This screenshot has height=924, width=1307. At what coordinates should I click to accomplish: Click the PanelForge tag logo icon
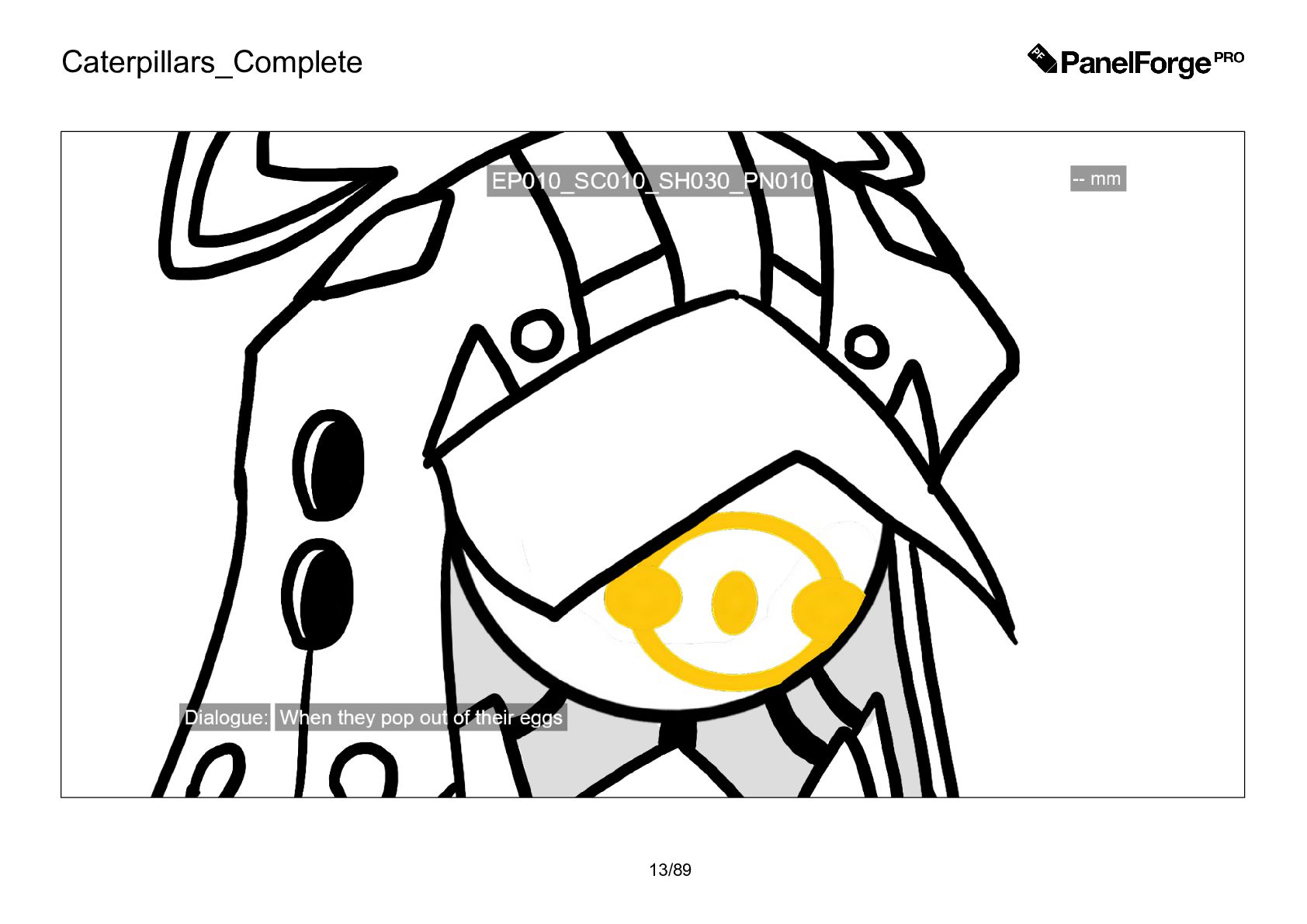point(1042,60)
